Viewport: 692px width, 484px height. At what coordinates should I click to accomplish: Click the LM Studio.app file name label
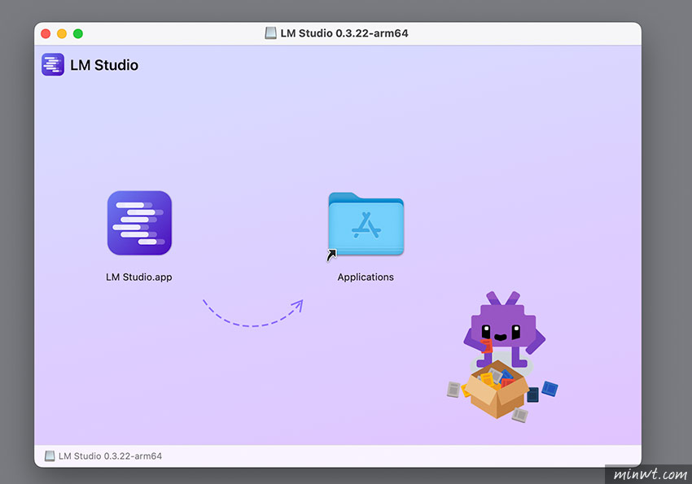(x=139, y=277)
